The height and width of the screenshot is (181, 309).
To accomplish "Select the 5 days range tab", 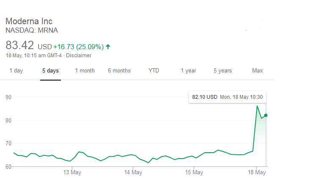I will point(50,71).
